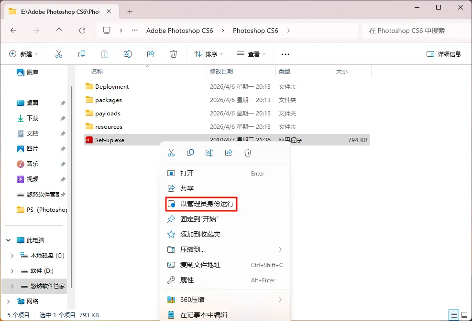Expand the 360压缩 submenu
Image resolution: width=472 pixels, height=321 pixels.
pos(280,300)
